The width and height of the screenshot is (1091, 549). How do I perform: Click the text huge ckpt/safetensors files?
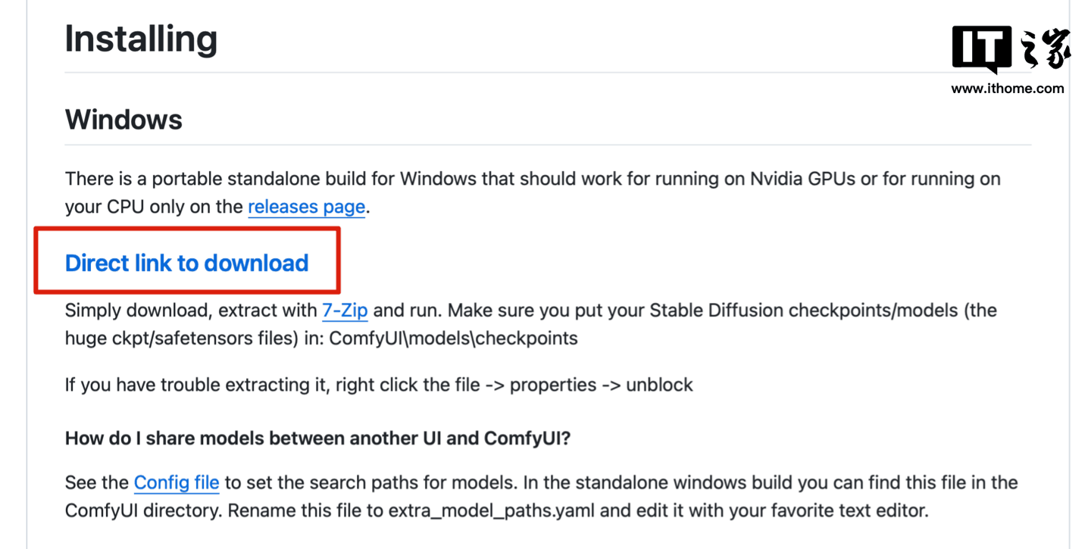click(180, 338)
